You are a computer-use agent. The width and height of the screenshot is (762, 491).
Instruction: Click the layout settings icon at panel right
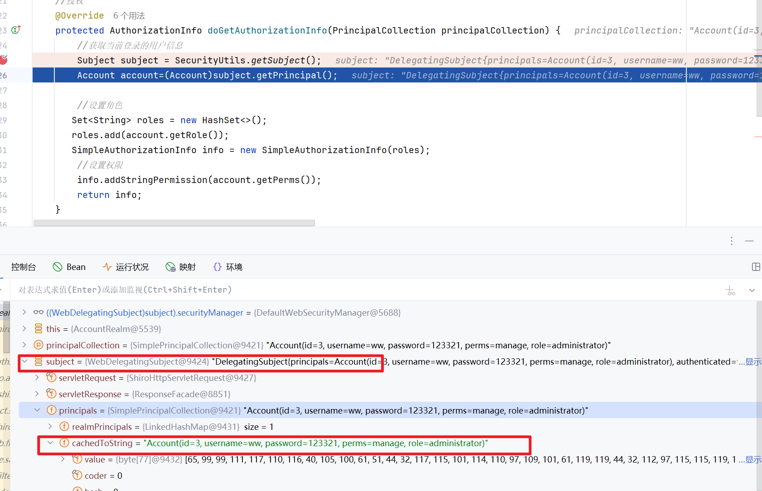pos(756,267)
